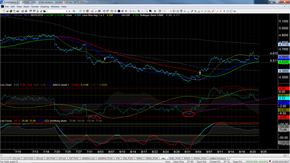The width and height of the screenshot is (290, 163).
Task: Click the black chart-window toolbar icon
Action: [119, 11]
